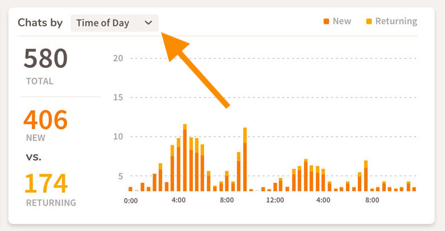The width and height of the screenshot is (445, 231).
Task: Click the TOTAL caption under 580
Action: pos(40,81)
